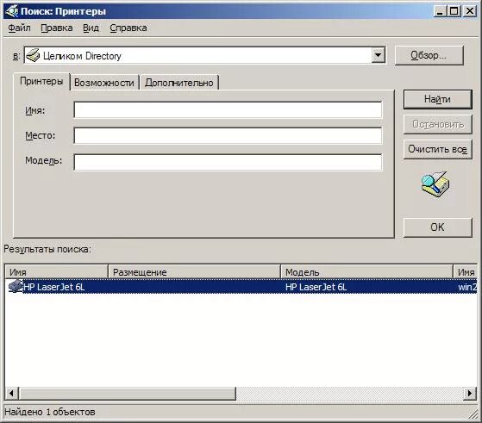Select HP LaserJet 6L name in results row

pyautogui.click(x=53, y=287)
